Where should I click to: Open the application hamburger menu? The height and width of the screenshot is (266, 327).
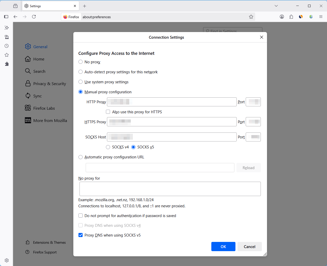(321, 17)
